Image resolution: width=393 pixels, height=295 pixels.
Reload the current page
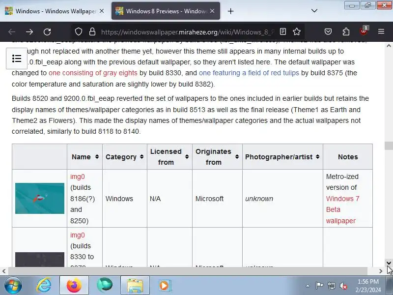tap(47, 32)
